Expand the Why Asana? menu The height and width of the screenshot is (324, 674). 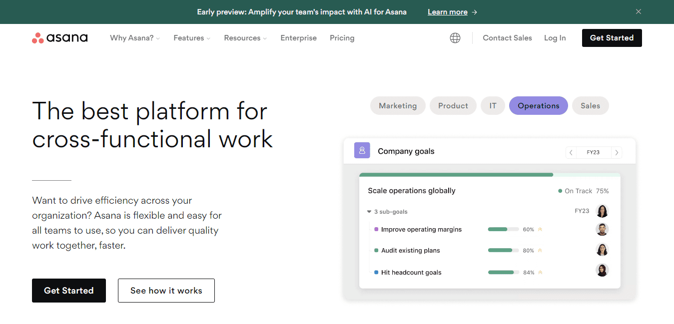(135, 38)
